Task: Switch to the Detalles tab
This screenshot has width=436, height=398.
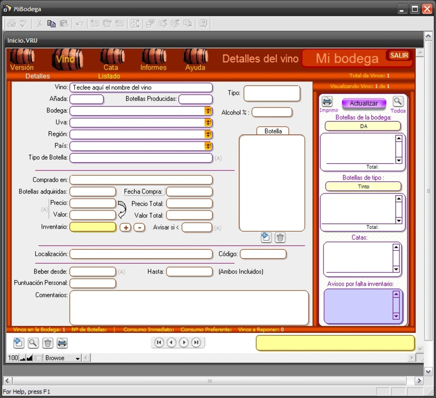Action: tap(37, 76)
